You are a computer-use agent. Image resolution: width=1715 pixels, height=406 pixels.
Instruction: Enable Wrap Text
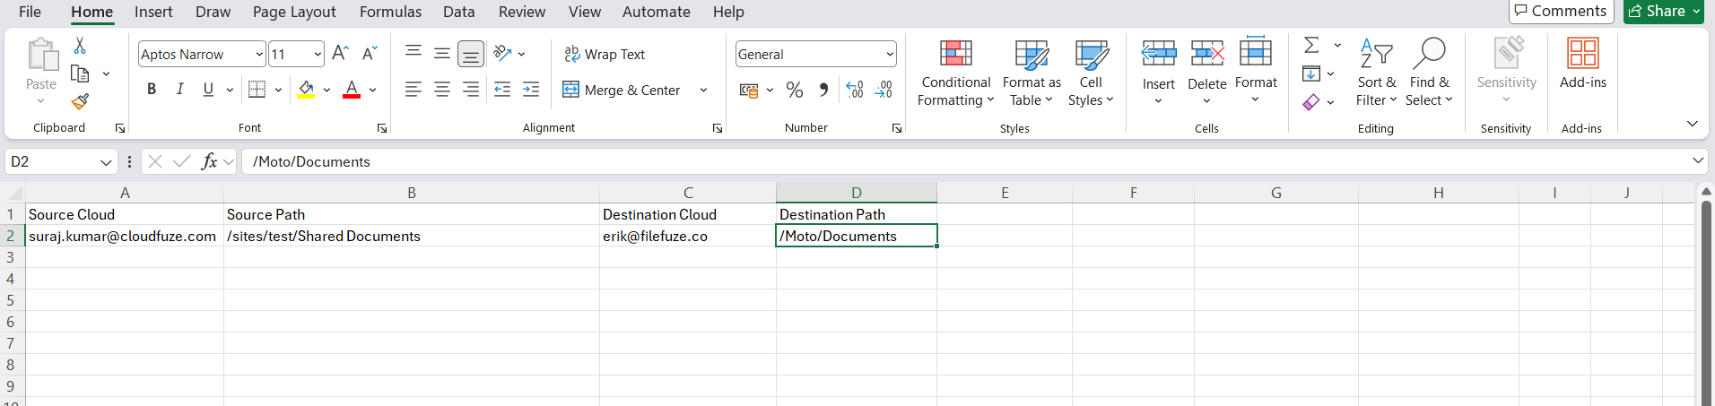(x=605, y=54)
